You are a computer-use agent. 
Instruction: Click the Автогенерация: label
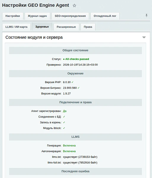click(x=51, y=151)
